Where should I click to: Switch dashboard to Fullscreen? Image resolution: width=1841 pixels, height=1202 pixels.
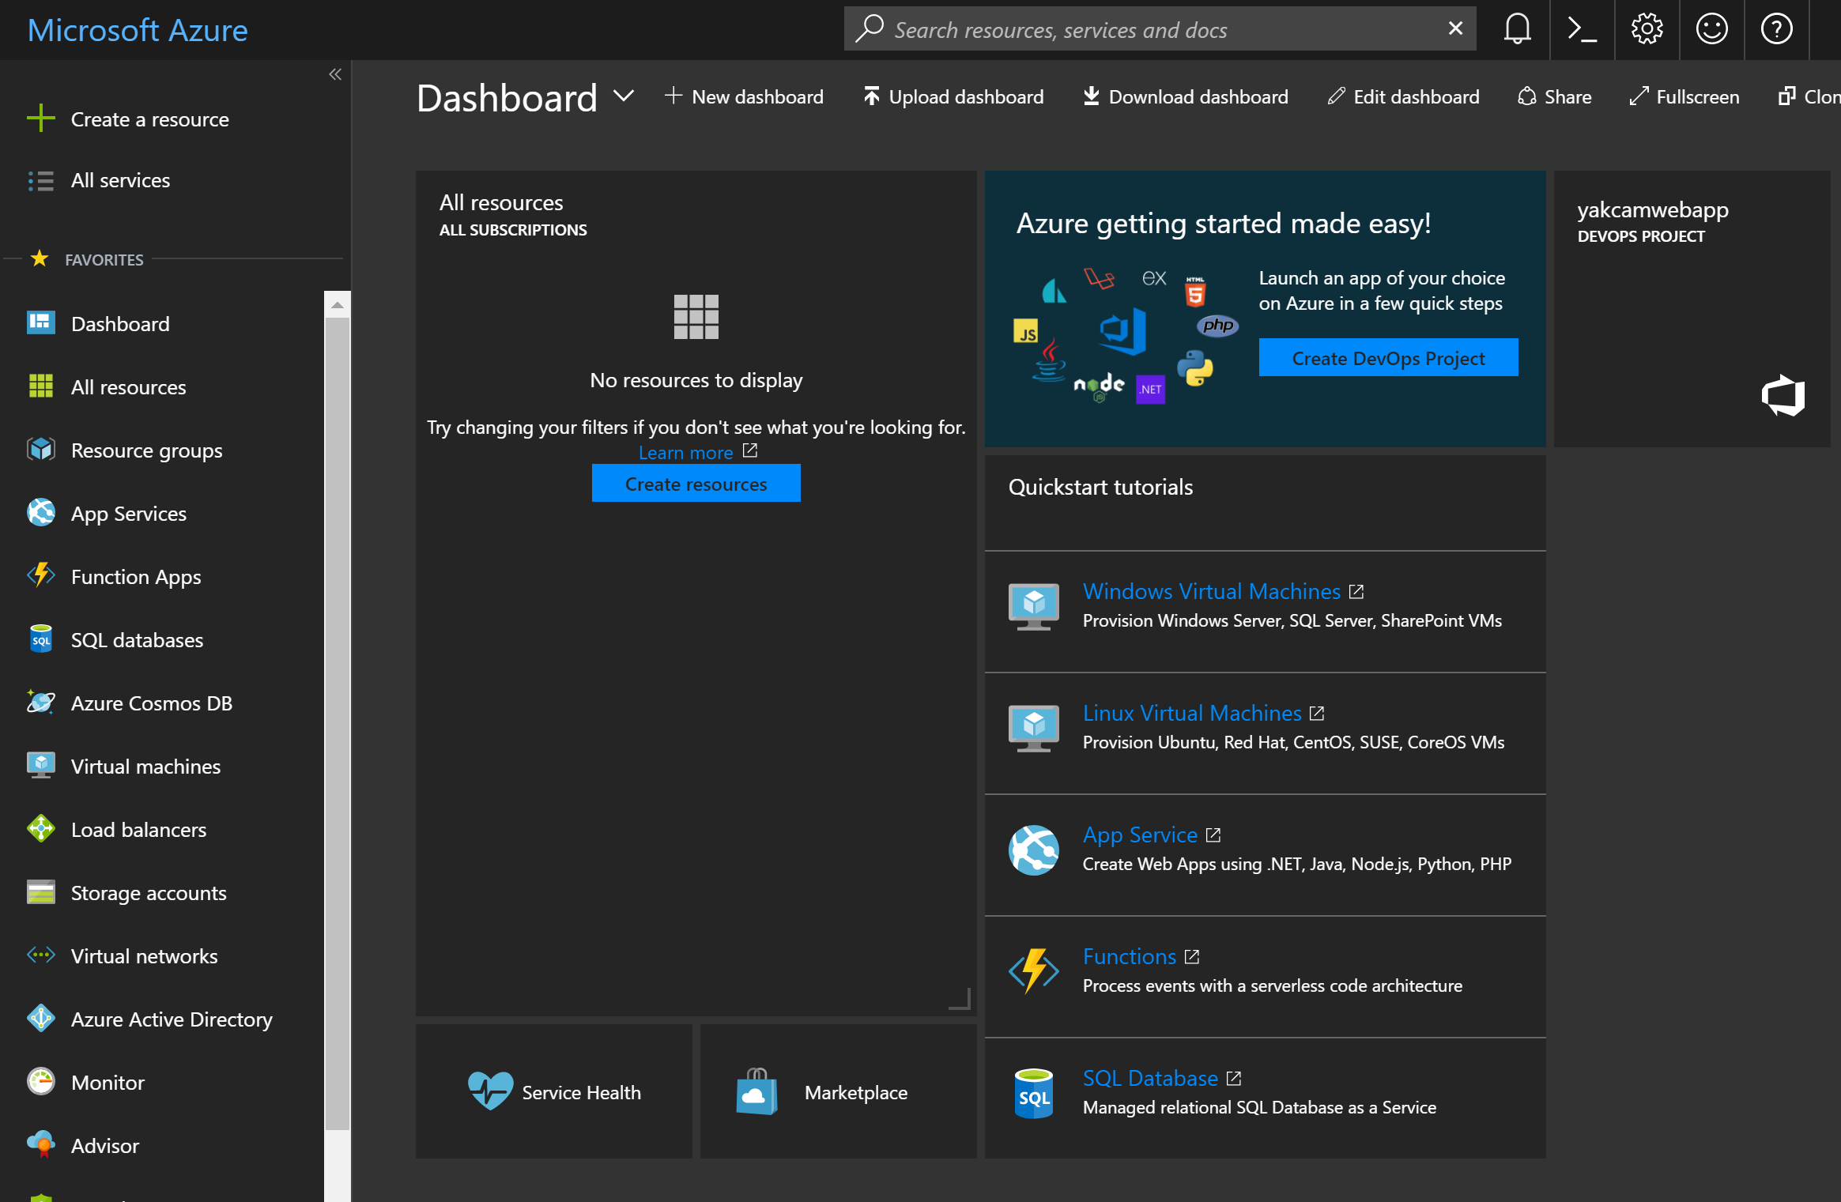[1684, 96]
